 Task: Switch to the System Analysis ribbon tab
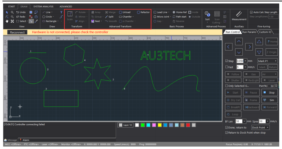click(x=43, y=6)
